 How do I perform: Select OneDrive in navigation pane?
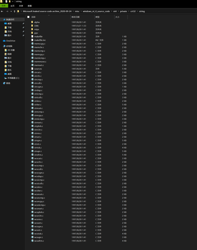[x=11, y=41]
